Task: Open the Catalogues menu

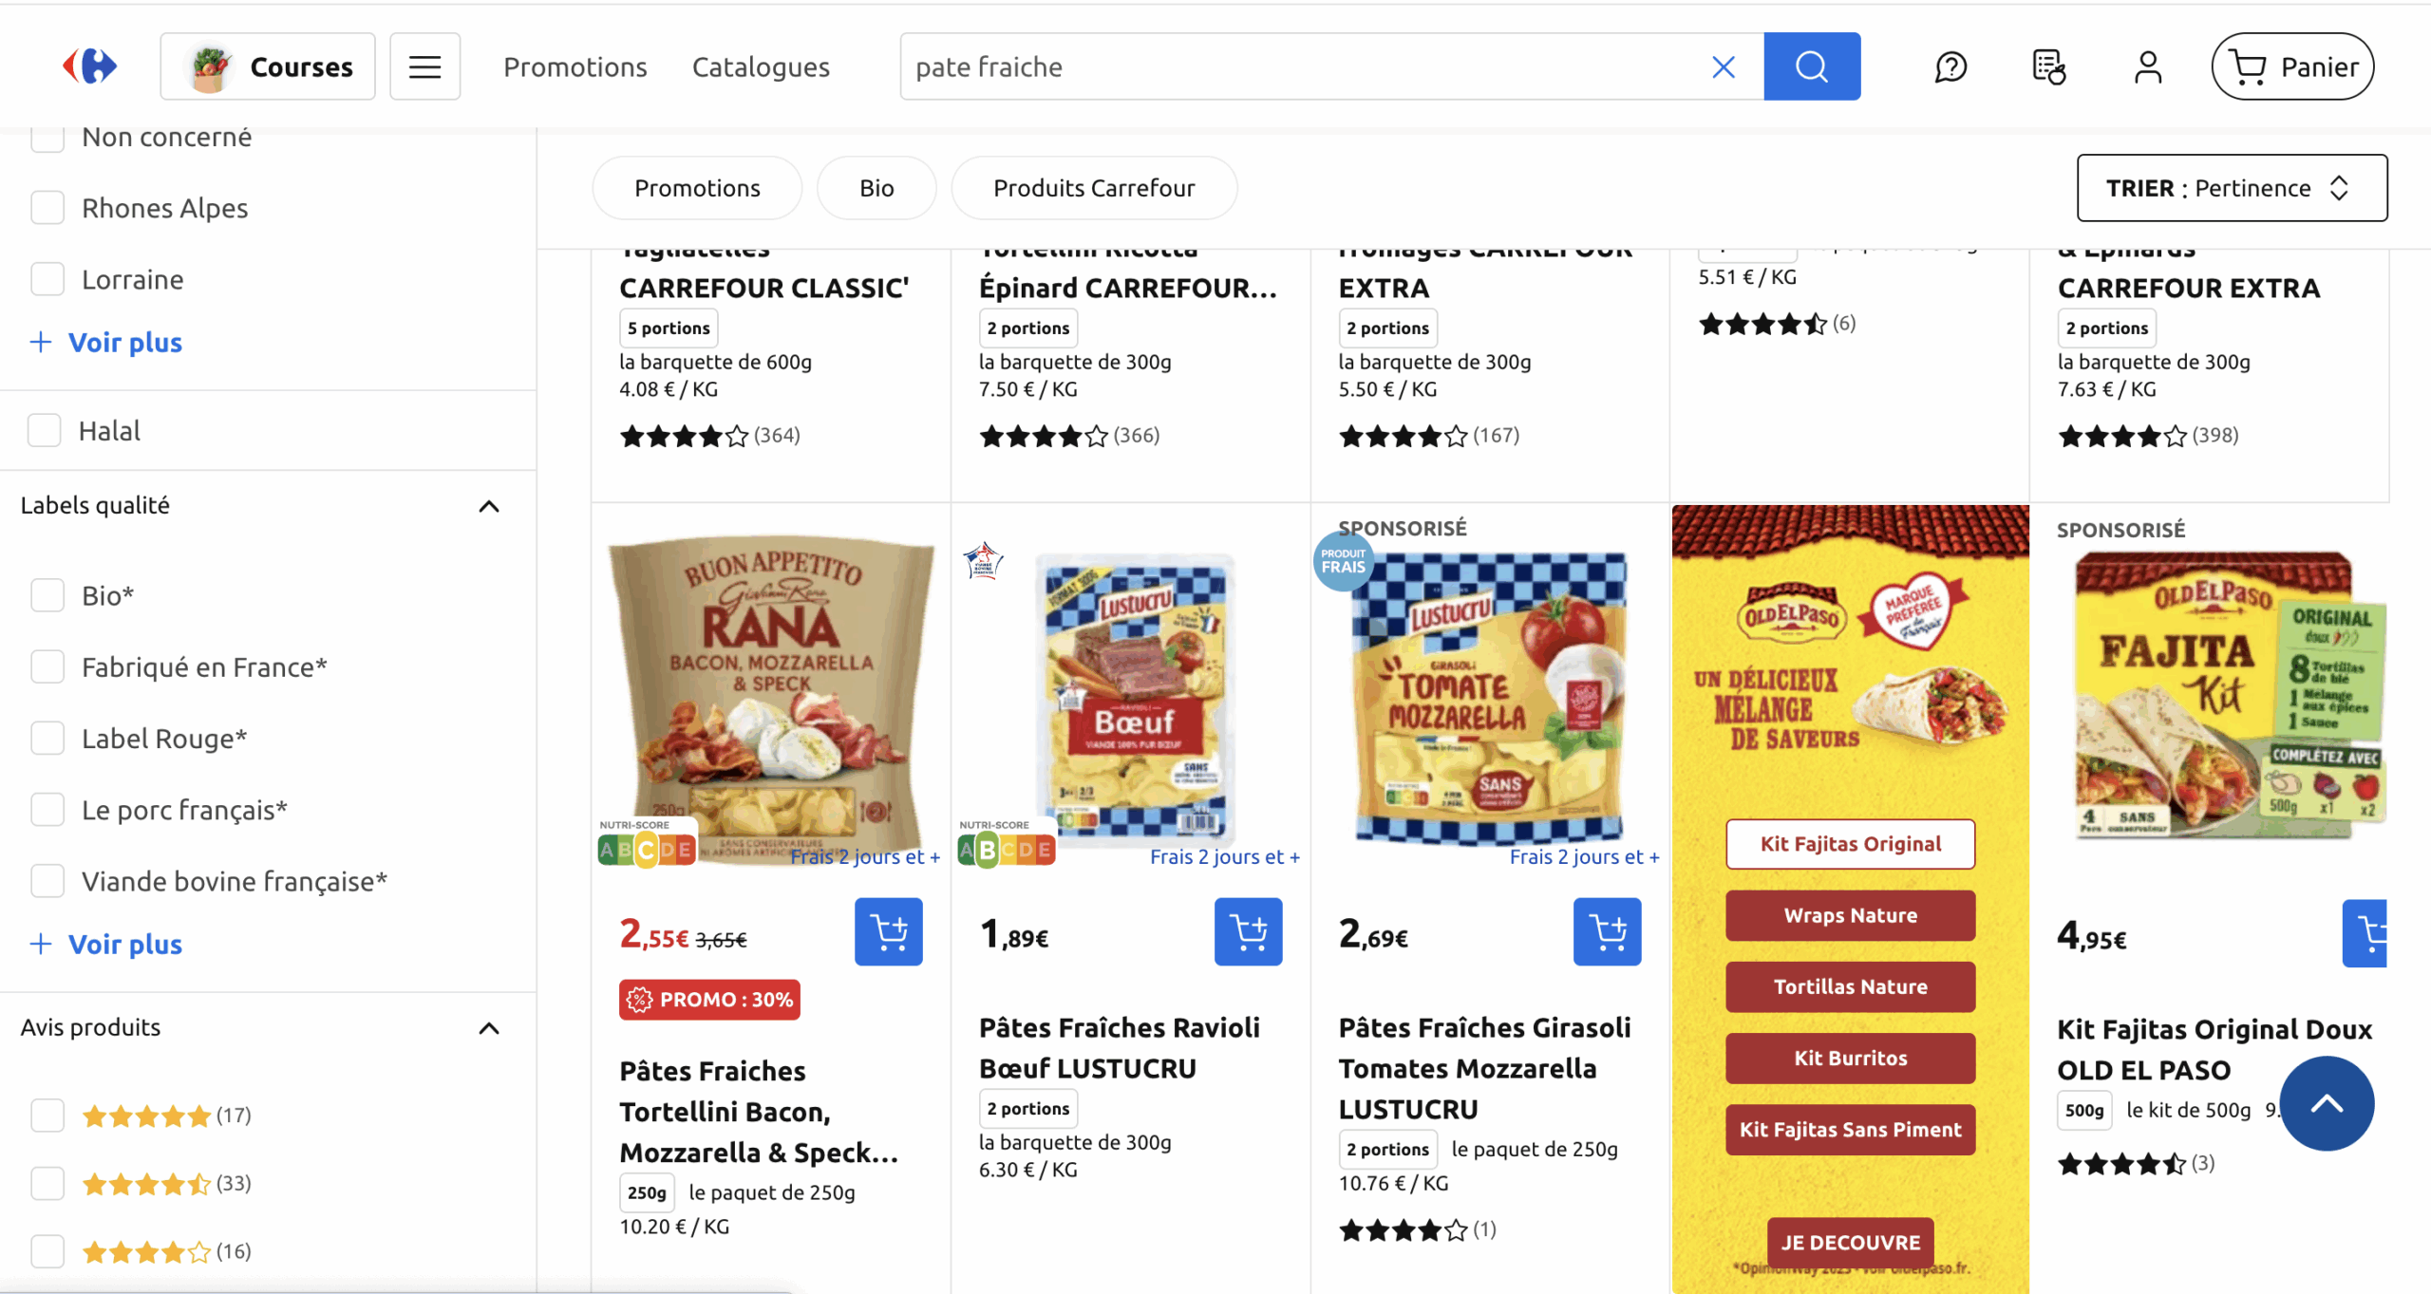Action: [760, 66]
